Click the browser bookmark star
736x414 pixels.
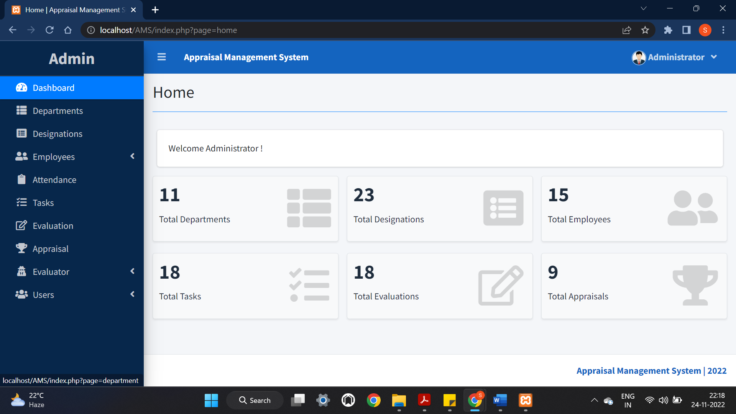pos(646,30)
